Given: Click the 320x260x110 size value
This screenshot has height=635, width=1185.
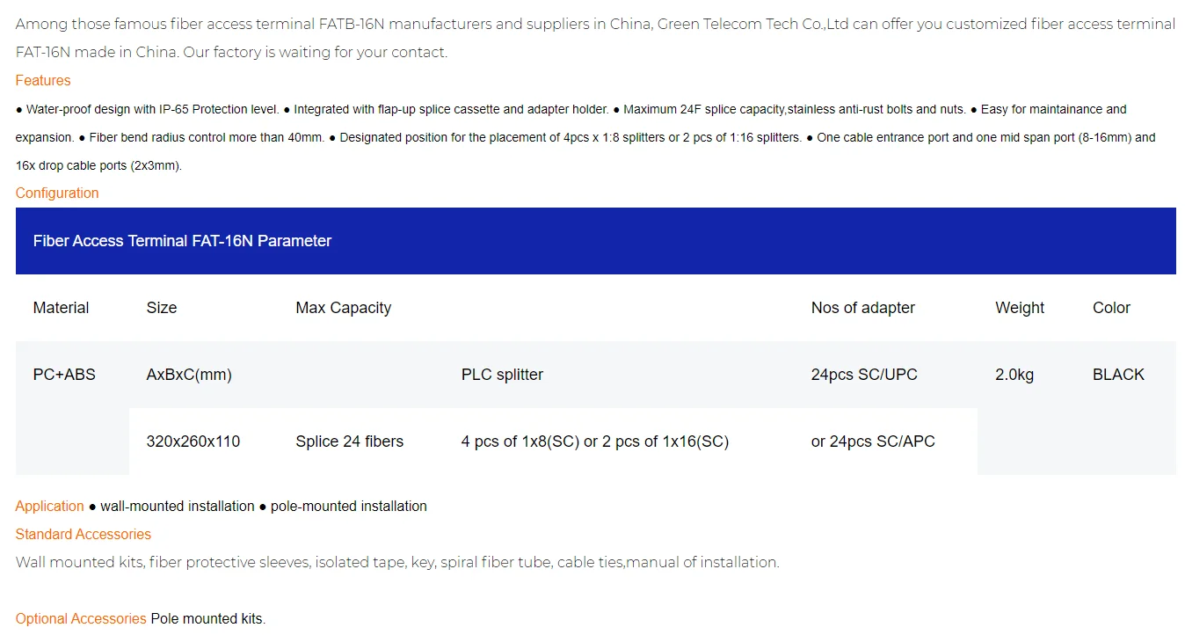Looking at the screenshot, I should pyautogui.click(x=193, y=442).
